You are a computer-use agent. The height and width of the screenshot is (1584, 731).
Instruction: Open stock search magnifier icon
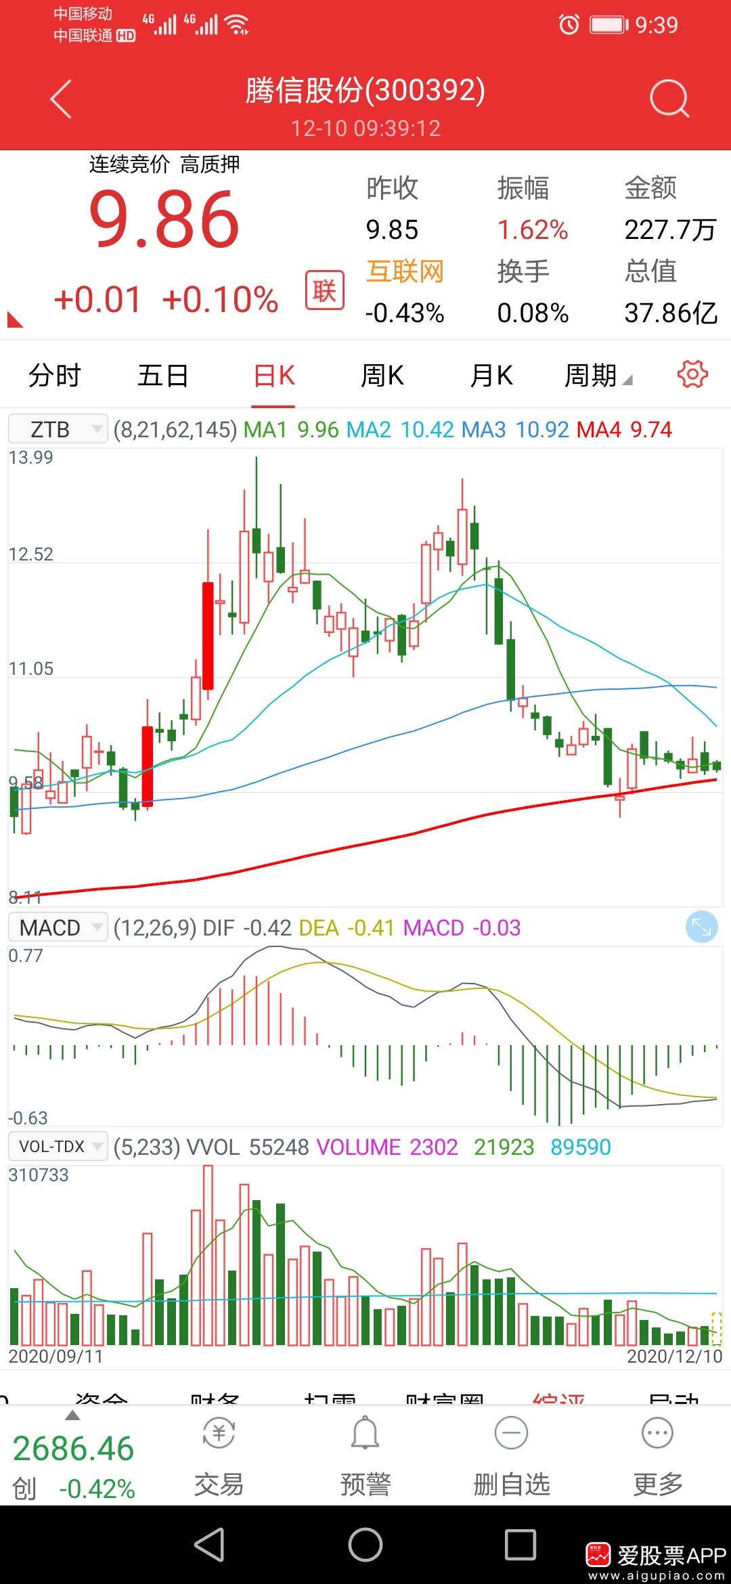pos(669,100)
